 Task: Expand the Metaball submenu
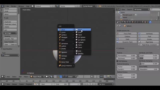point(66,37)
